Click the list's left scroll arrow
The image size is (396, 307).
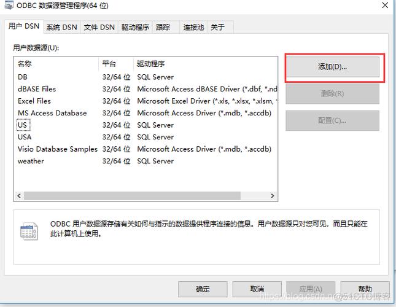coord(19,196)
